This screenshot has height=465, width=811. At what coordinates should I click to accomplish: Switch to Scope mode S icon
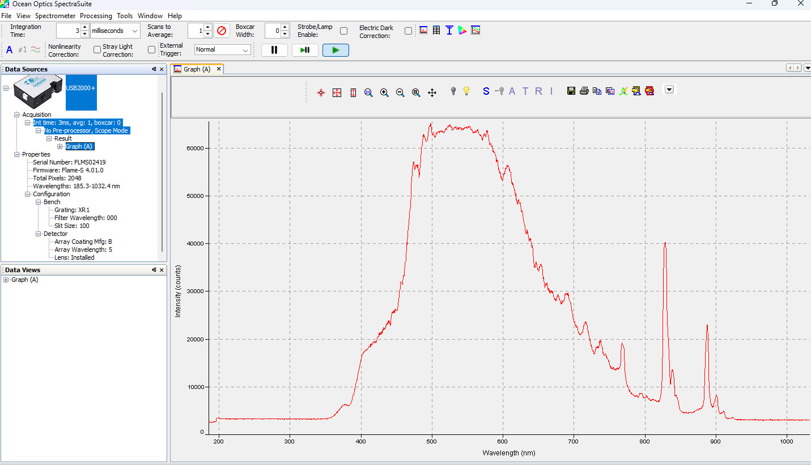point(486,91)
